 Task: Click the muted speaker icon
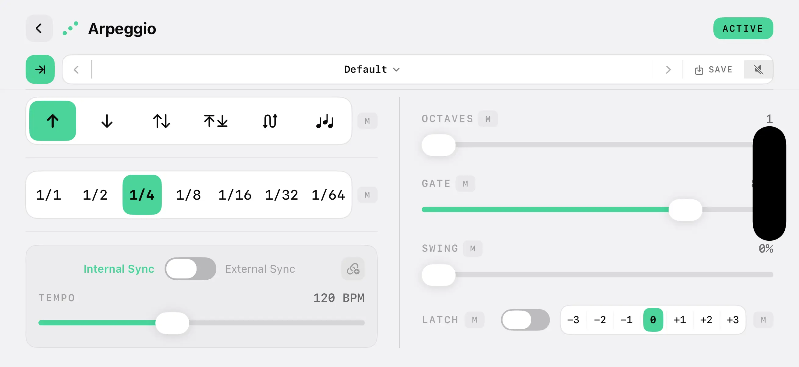pos(758,69)
